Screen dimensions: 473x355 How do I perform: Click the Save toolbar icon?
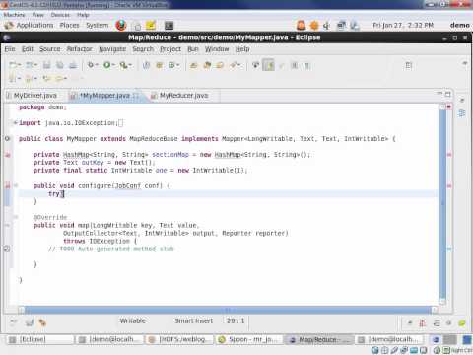47,65
